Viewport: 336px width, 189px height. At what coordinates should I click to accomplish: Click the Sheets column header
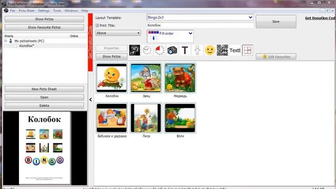coord(9,36)
